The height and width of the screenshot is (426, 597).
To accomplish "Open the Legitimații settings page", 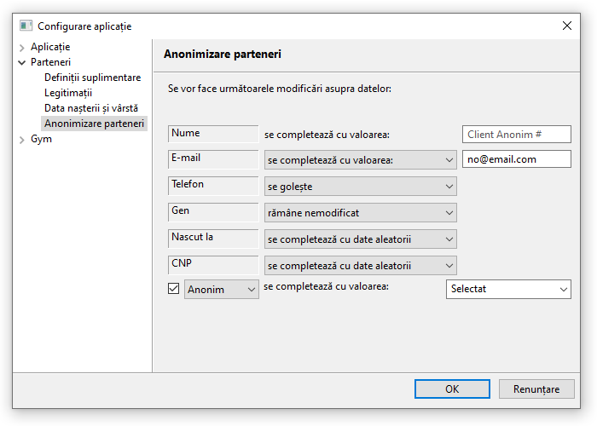I will [x=67, y=93].
